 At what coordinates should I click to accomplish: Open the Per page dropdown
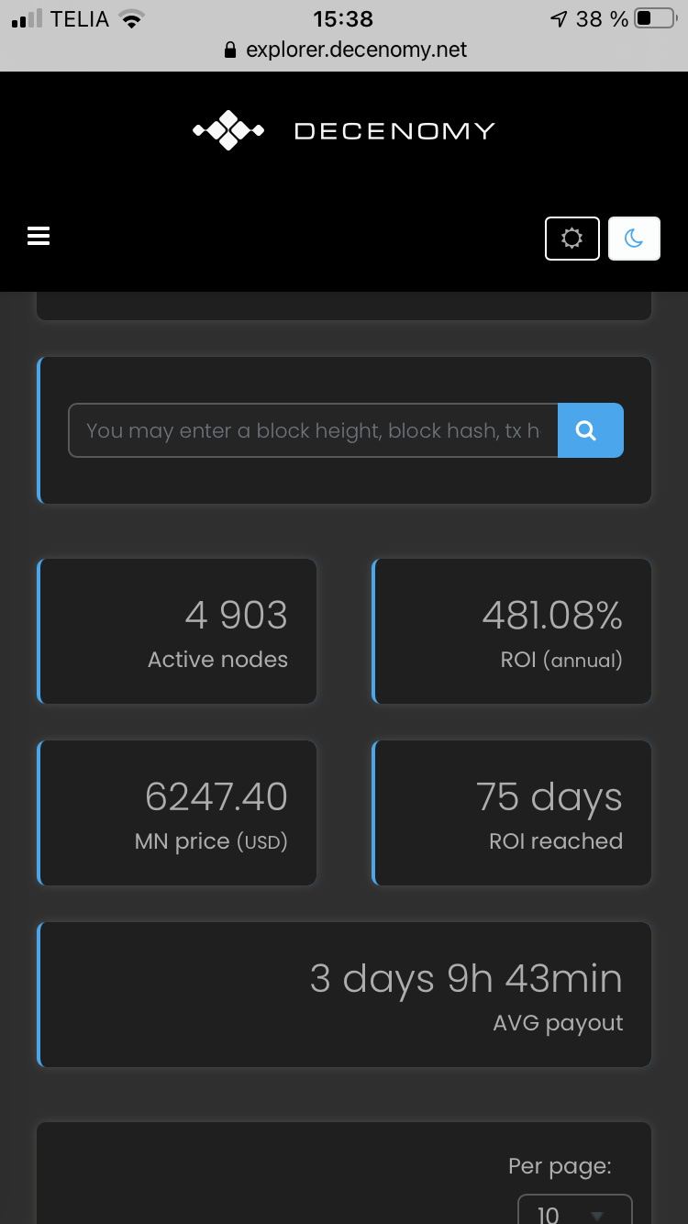click(x=575, y=1209)
